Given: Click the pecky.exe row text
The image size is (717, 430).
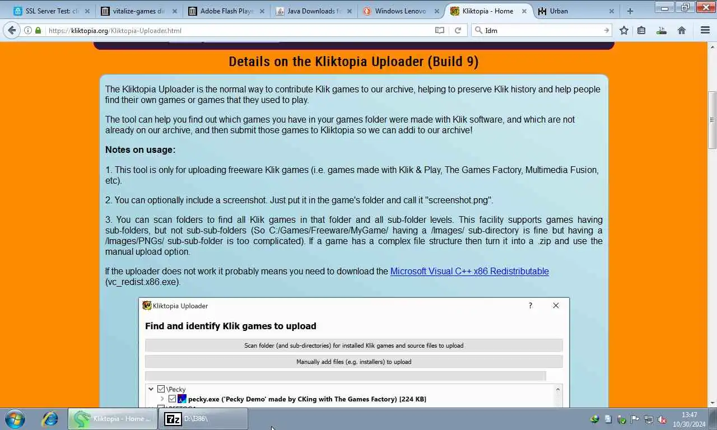Looking at the screenshot, I should point(307,399).
